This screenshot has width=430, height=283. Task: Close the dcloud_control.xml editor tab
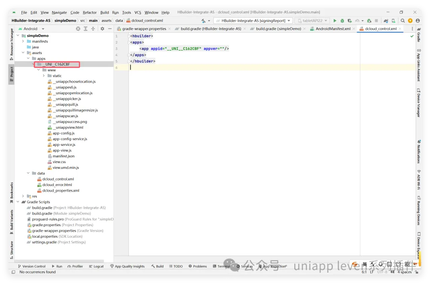[400, 29]
